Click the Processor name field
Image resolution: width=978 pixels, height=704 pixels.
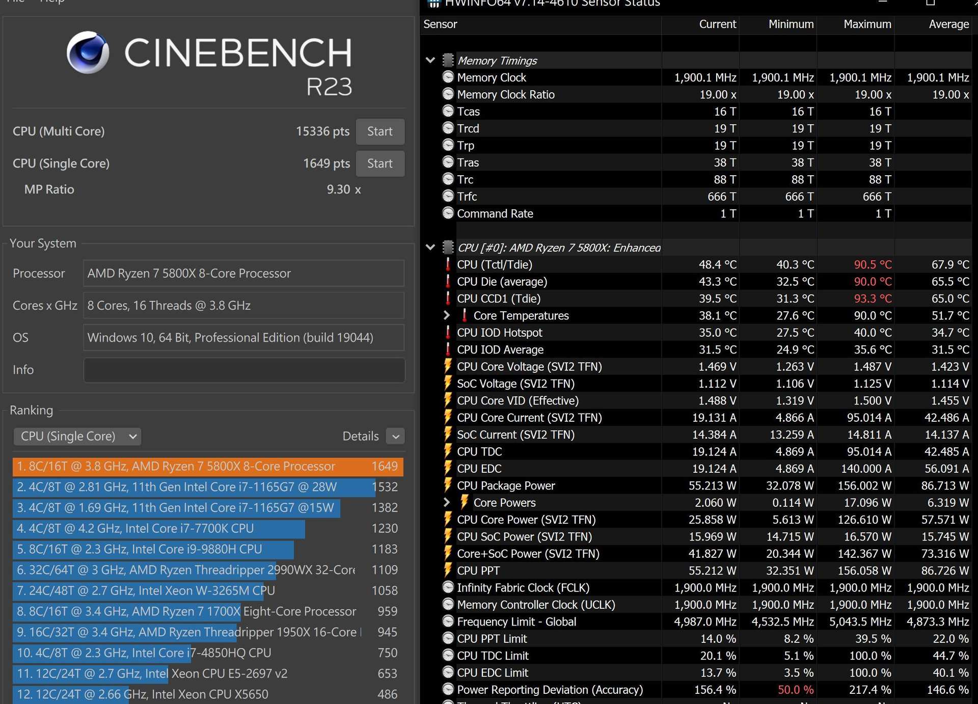coord(244,274)
